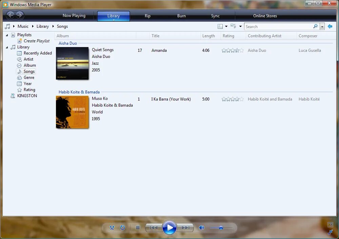Switch to the Rip tab

coord(147,16)
